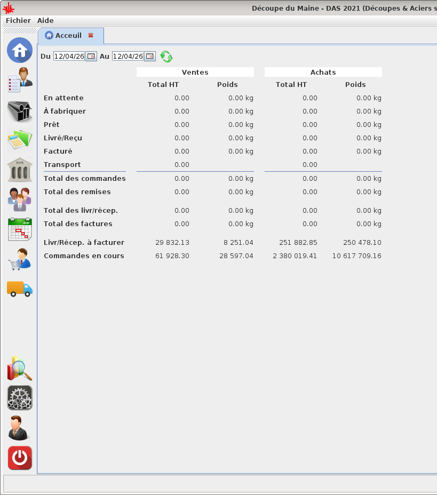Click the Livré/Reçu row label
Viewport: 437px width, 495px height.
[63, 138]
